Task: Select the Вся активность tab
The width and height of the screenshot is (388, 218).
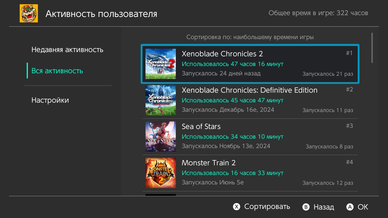Action: pyautogui.click(x=57, y=71)
